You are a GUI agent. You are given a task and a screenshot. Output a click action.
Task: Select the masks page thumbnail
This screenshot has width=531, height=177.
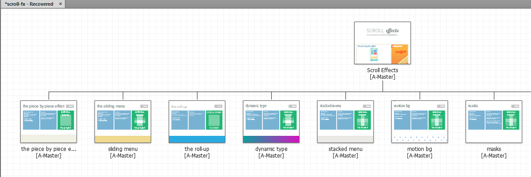[494, 121]
